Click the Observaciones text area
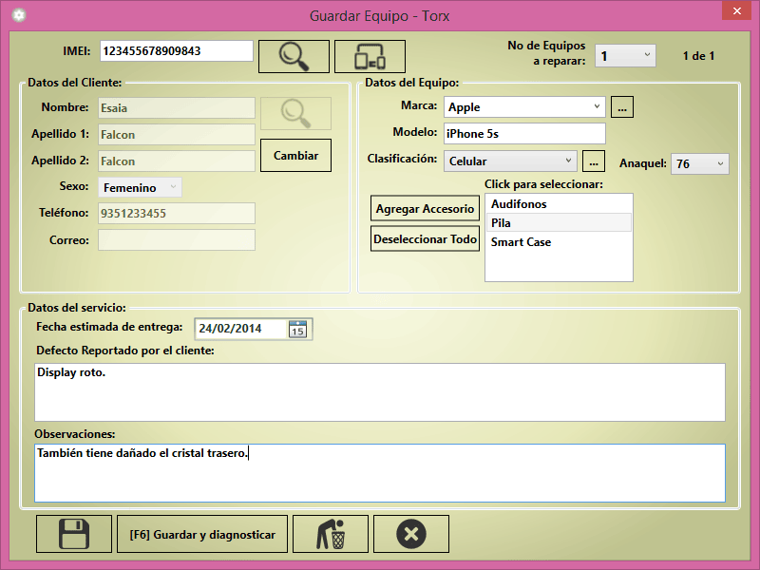Screen dimensions: 760x570 tap(380, 473)
